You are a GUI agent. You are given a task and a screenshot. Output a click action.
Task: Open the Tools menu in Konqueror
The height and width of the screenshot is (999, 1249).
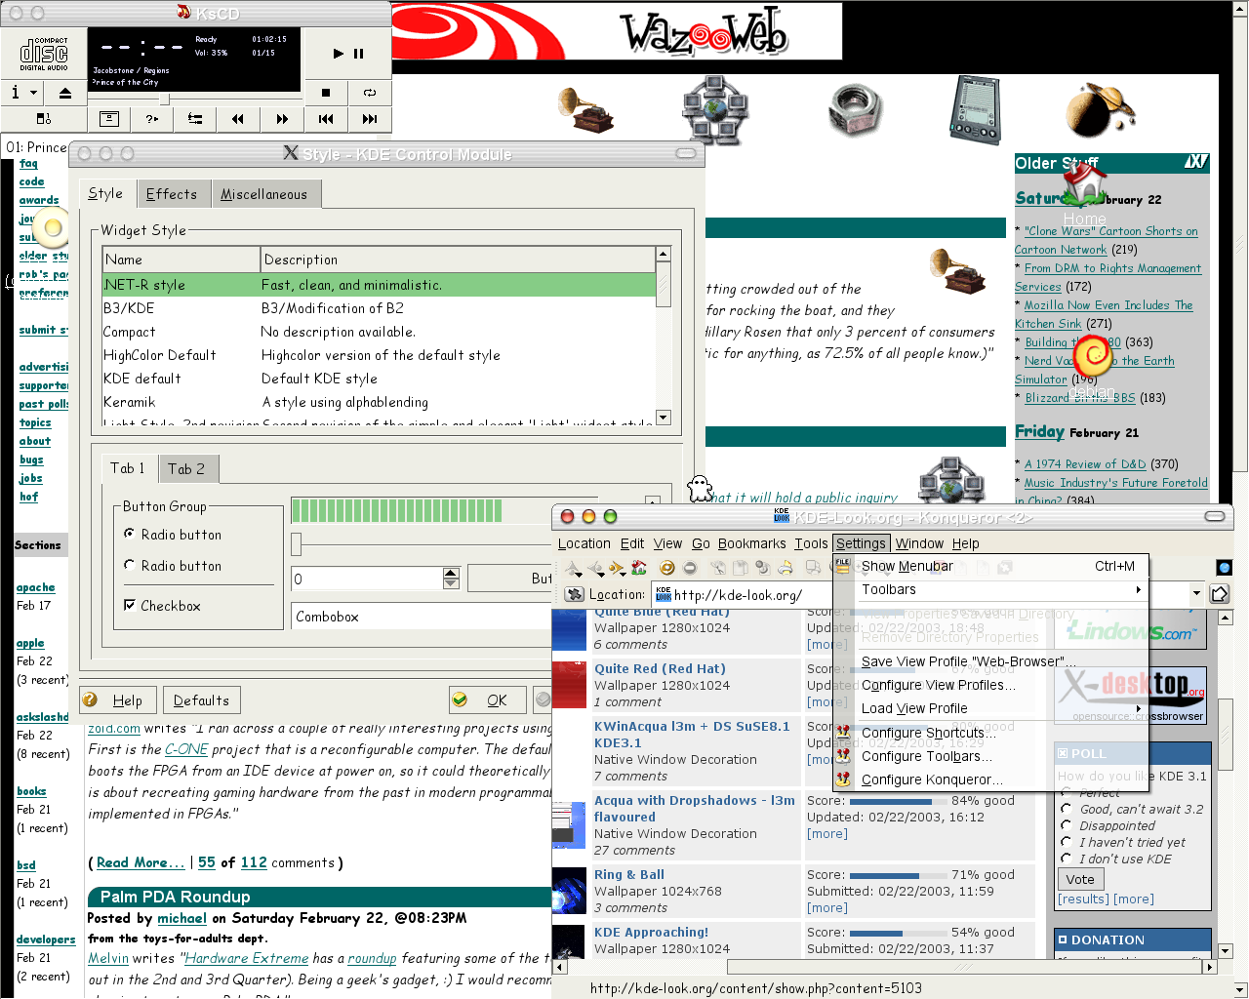811,543
